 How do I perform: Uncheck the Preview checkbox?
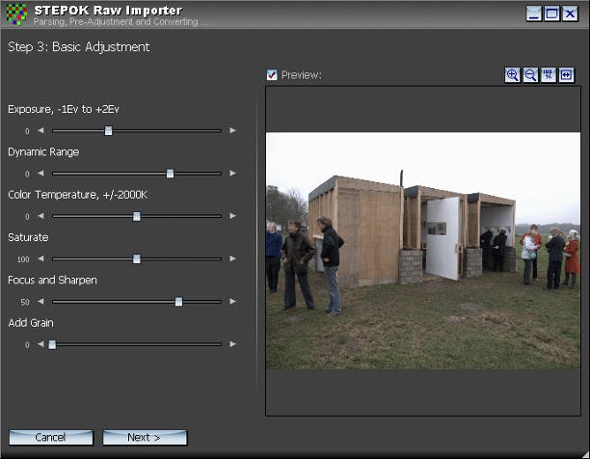point(272,75)
